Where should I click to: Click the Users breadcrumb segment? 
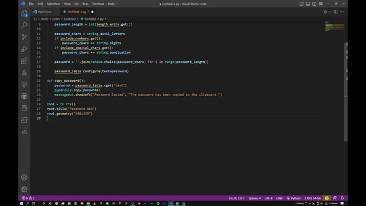click(45, 19)
